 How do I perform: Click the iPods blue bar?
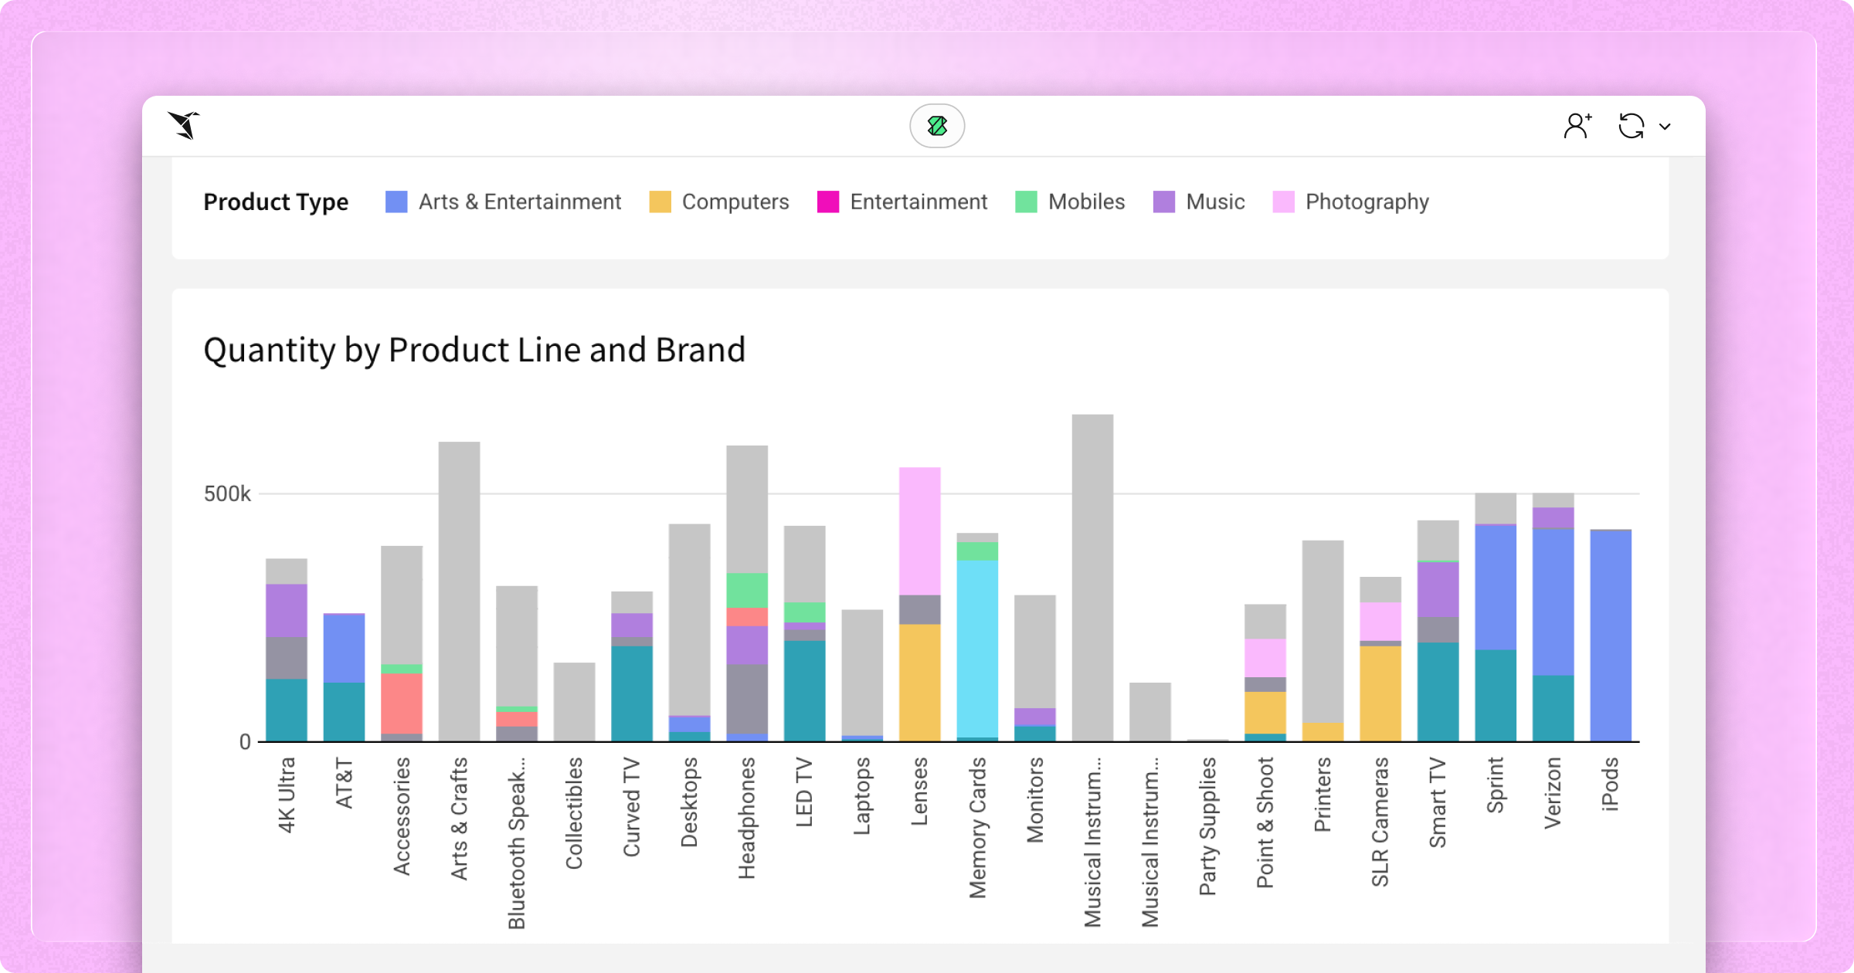pos(1611,635)
